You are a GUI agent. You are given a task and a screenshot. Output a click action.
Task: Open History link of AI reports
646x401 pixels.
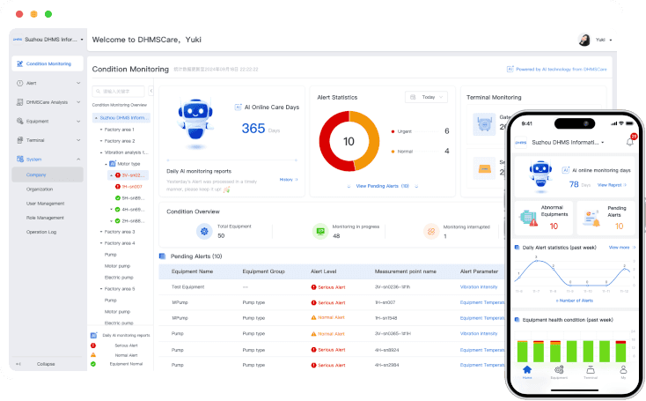click(x=289, y=180)
